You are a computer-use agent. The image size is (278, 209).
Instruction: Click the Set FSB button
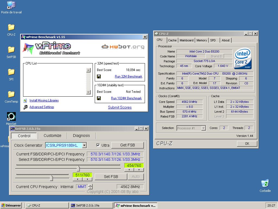[x=111, y=177]
